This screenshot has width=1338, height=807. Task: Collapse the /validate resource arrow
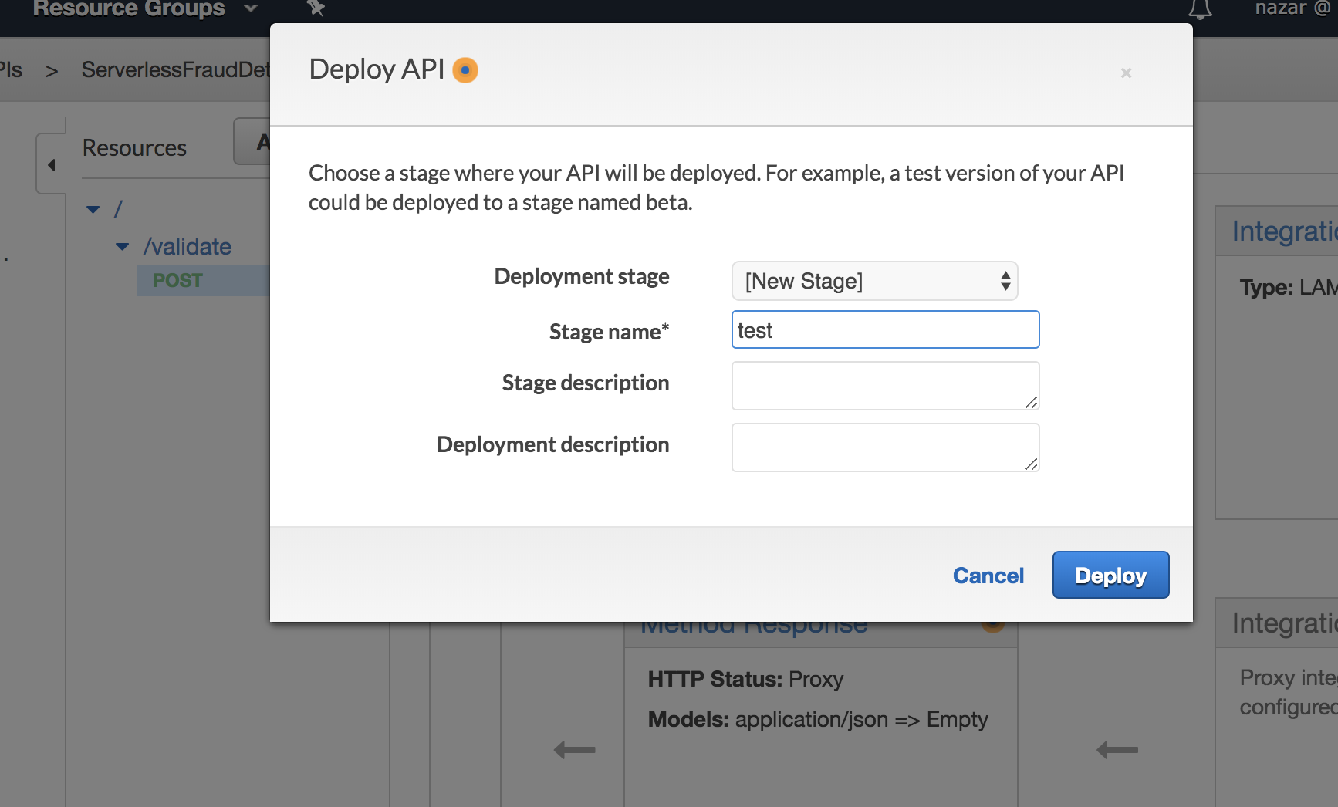pos(123,247)
